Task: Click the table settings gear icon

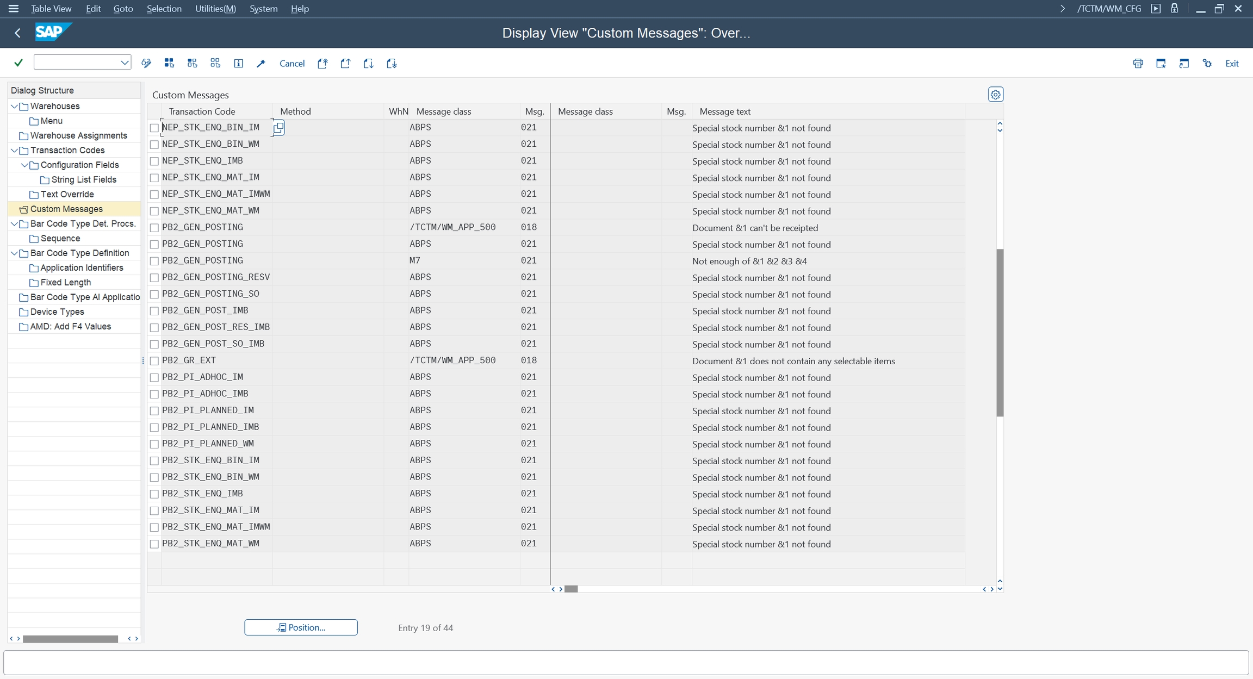Action: click(995, 95)
